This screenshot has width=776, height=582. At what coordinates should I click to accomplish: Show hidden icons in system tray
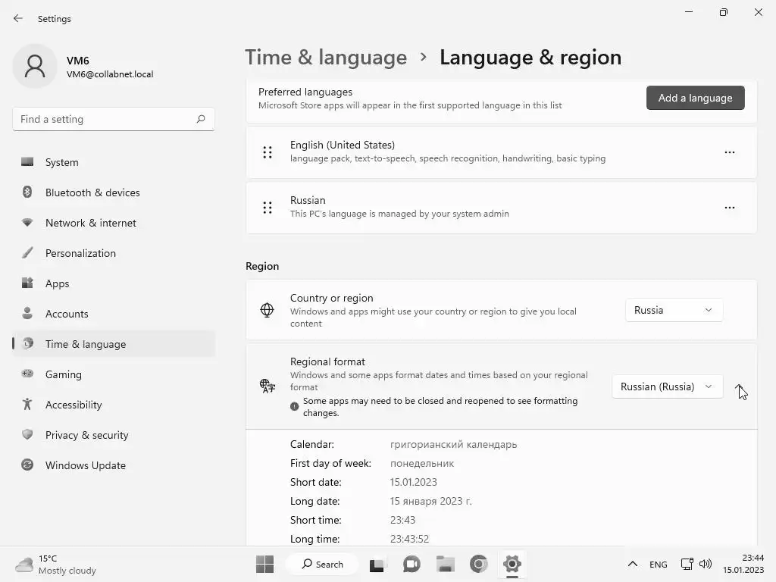pos(633,564)
